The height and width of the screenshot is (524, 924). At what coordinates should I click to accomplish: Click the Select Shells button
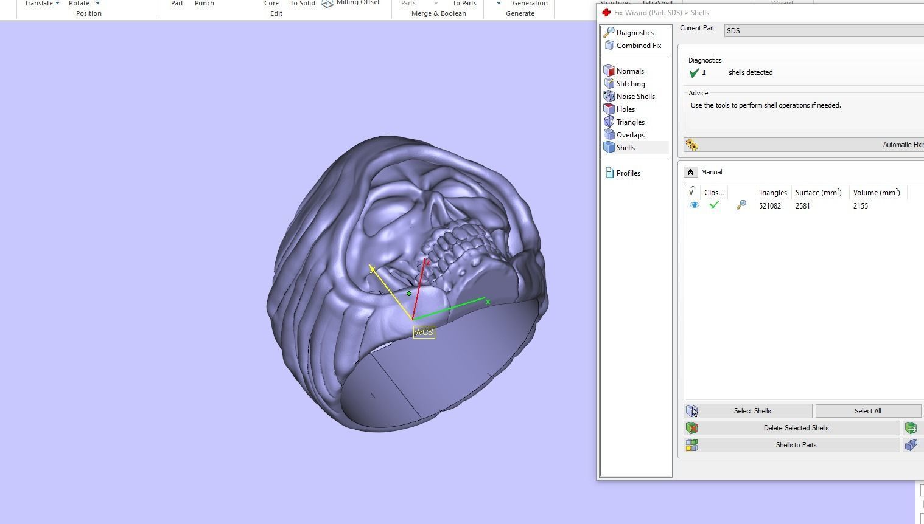[x=748, y=411]
